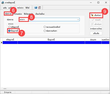The width and height of the screenshot is (110, 94).
Task: Click the app icon in the title bar
Action: [x=3, y=2]
